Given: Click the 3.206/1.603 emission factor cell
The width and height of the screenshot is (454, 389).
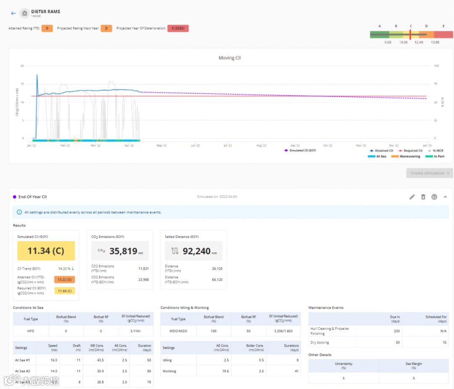Looking at the screenshot, I should click(283, 331).
